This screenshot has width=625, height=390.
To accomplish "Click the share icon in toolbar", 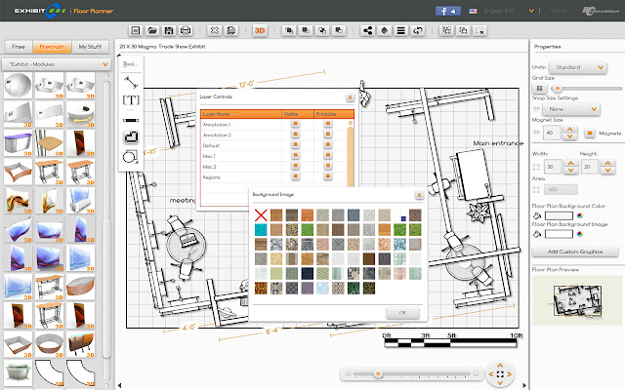I will point(369,30).
